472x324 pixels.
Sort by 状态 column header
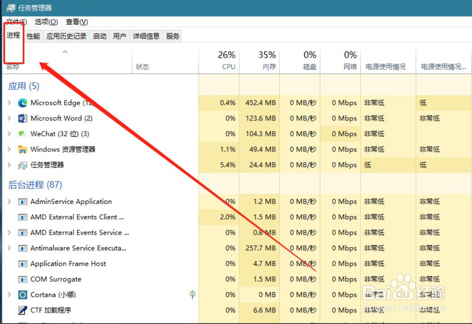pos(165,61)
